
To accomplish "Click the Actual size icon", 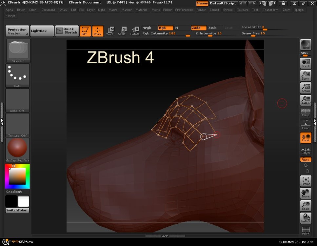I will 306,88.
